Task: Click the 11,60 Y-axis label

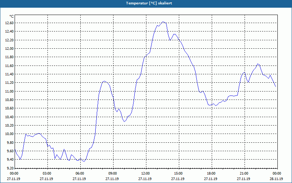Action: pos(9,66)
